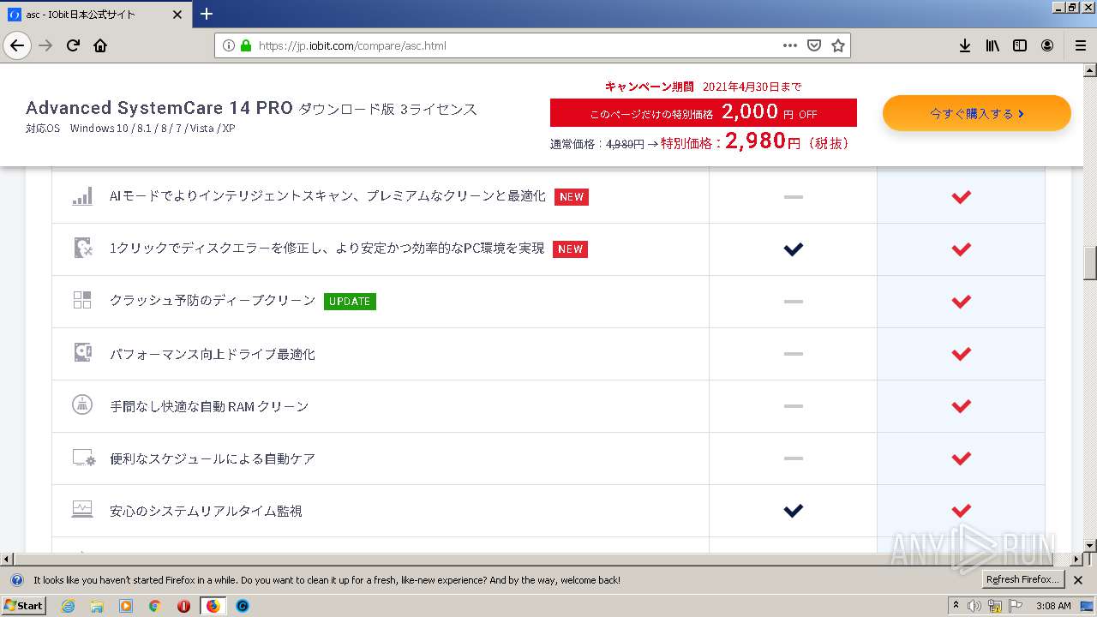The height and width of the screenshot is (617, 1097).
Task: Go back to the previous page
Action: pyautogui.click(x=17, y=45)
